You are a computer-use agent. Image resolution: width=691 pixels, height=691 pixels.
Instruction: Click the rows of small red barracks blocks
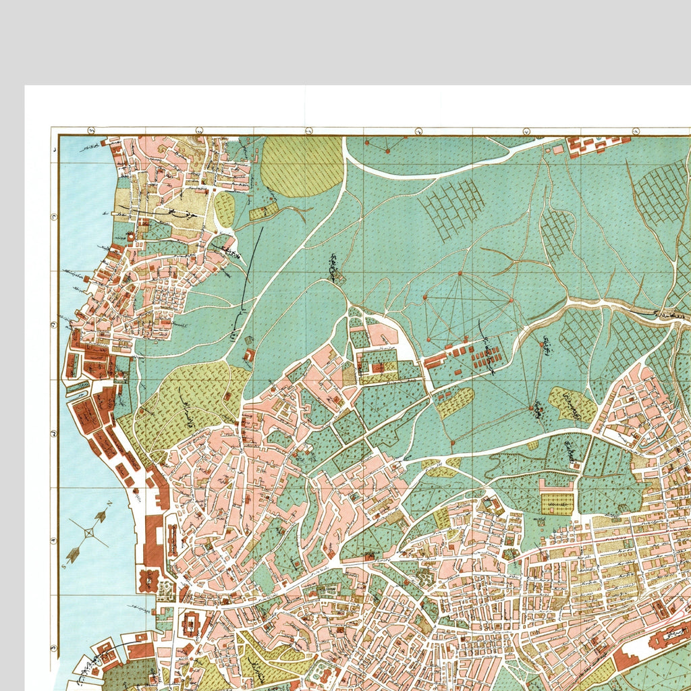(x=487, y=358)
